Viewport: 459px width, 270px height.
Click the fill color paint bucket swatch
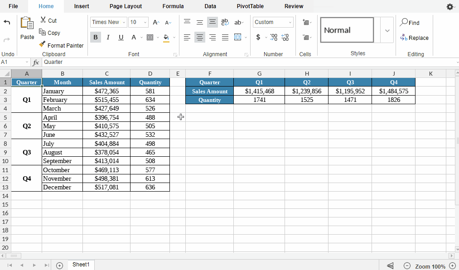coord(166,37)
